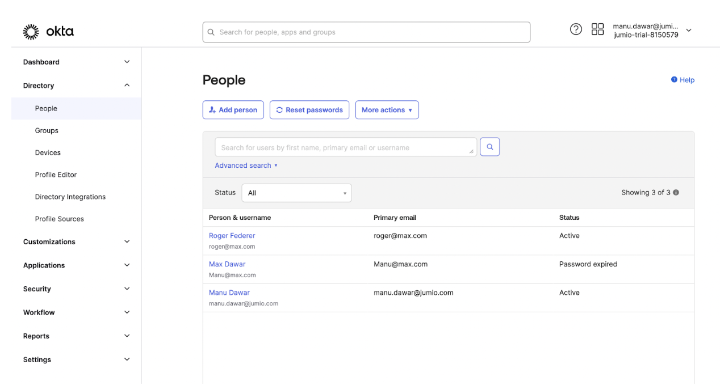The image size is (720, 390).
Task: Open the Help link on People page
Action: [x=683, y=80]
